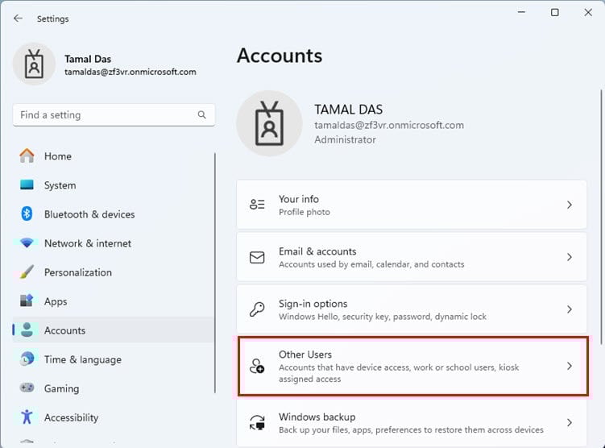Click the Home icon in sidebar
The image size is (605, 448).
pyautogui.click(x=27, y=156)
